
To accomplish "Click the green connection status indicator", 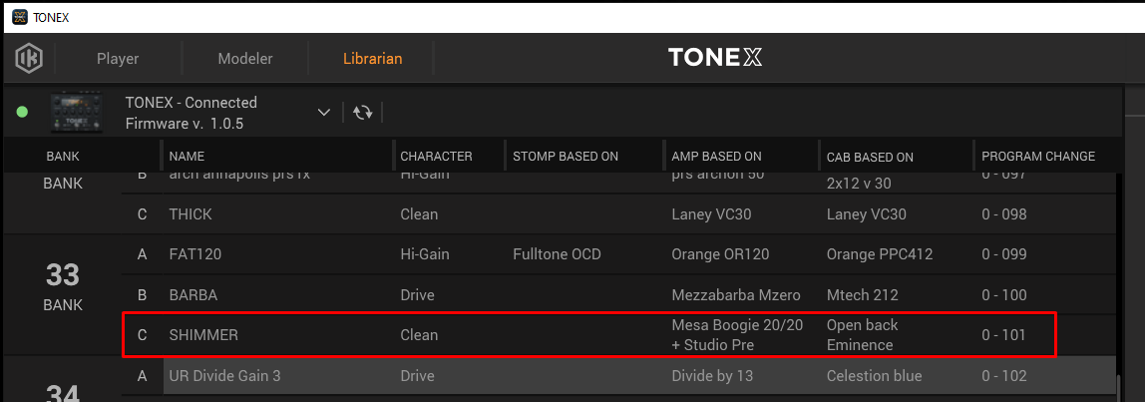I will click(23, 112).
